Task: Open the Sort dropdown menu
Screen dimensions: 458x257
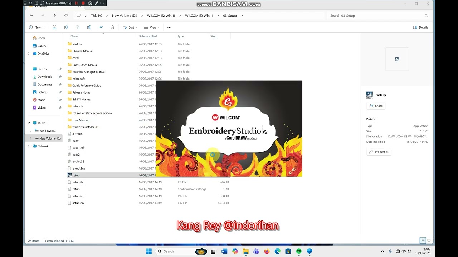Action: point(130,27)
